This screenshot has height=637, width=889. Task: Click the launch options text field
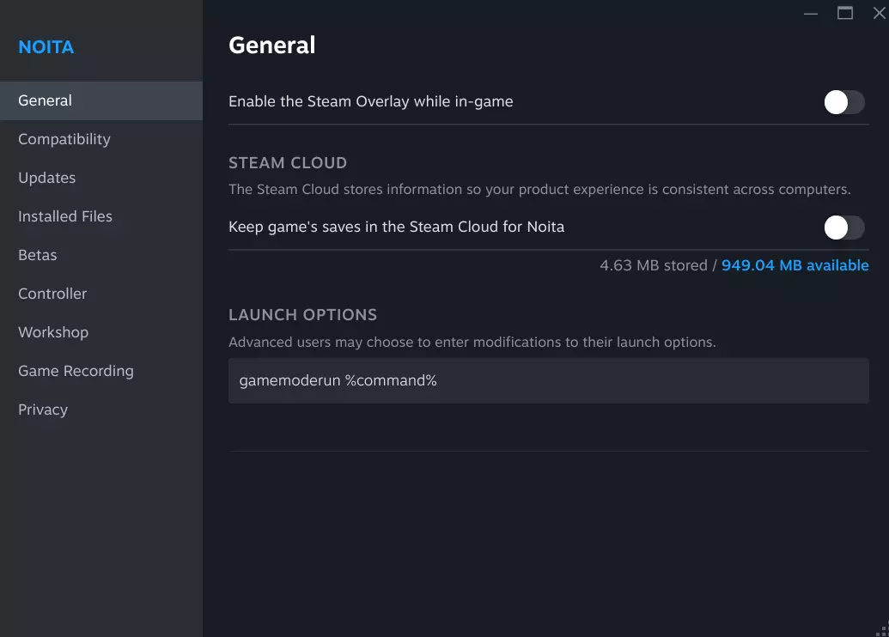pos(548,380)
